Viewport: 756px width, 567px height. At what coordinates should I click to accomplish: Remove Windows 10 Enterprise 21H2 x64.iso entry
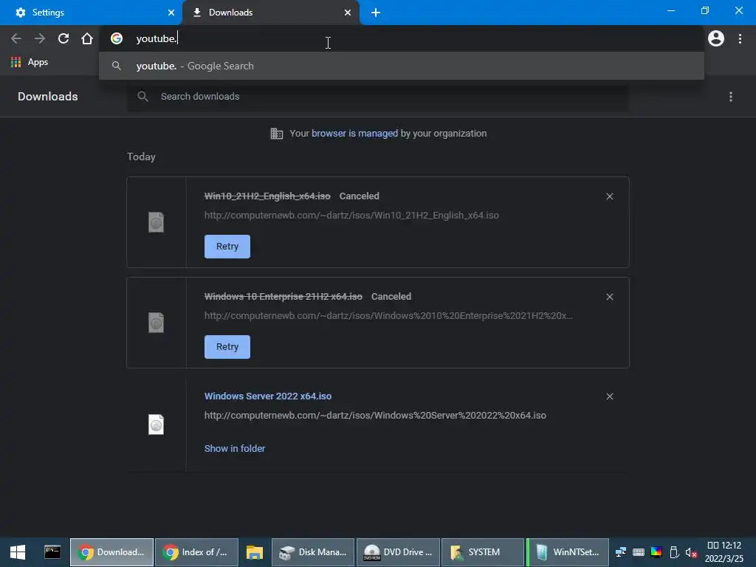pos(609,297)
